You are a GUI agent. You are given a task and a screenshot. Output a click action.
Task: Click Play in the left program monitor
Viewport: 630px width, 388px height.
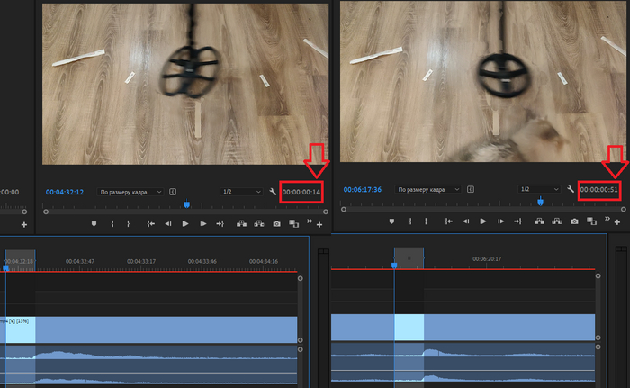tap(185, 223)
